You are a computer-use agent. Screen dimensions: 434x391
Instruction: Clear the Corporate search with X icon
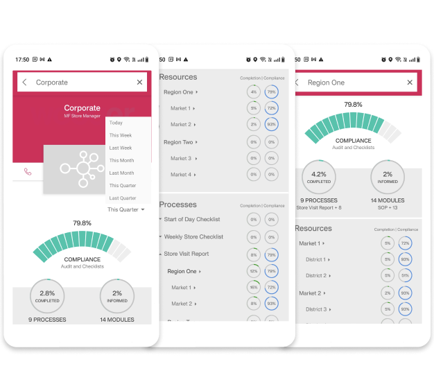click(x=139, y=82)
